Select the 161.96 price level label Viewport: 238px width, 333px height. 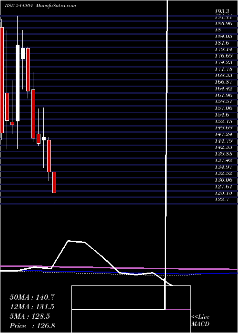[224, 95]
